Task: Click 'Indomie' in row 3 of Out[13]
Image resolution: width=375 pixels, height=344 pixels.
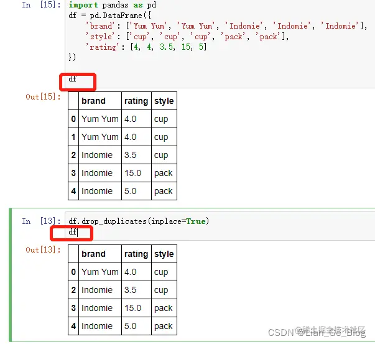Action: (97, 308)
